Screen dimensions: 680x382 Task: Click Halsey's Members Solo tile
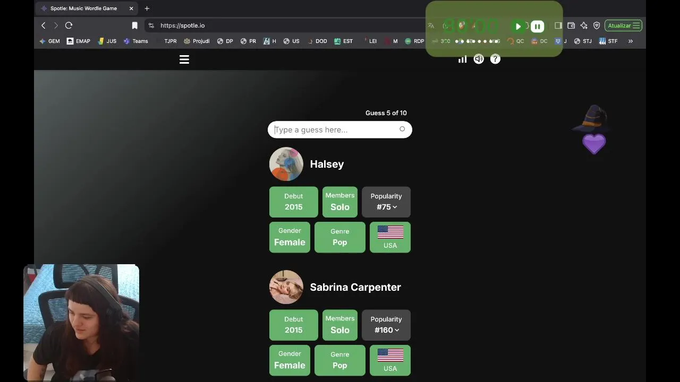click(340, 202)
